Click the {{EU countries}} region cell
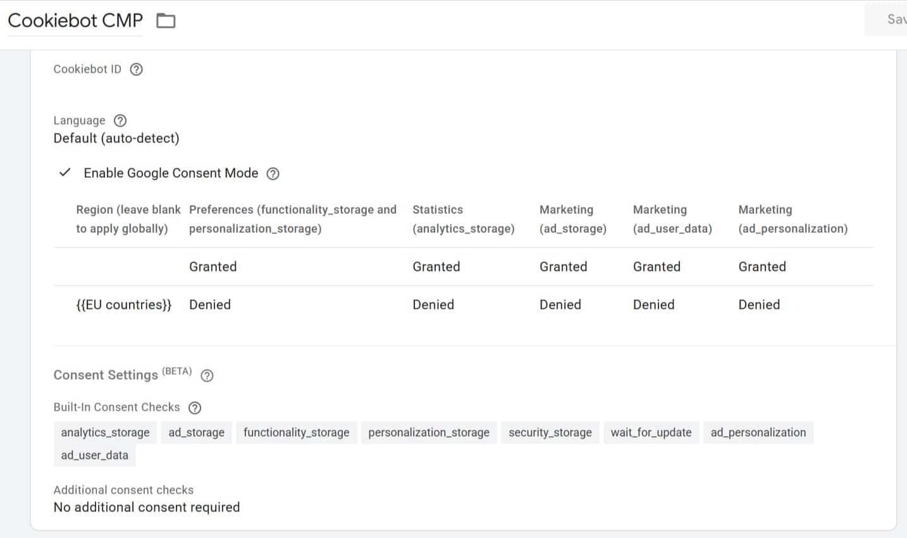This screenshot has height=538, width=907. tap(124, 304)
